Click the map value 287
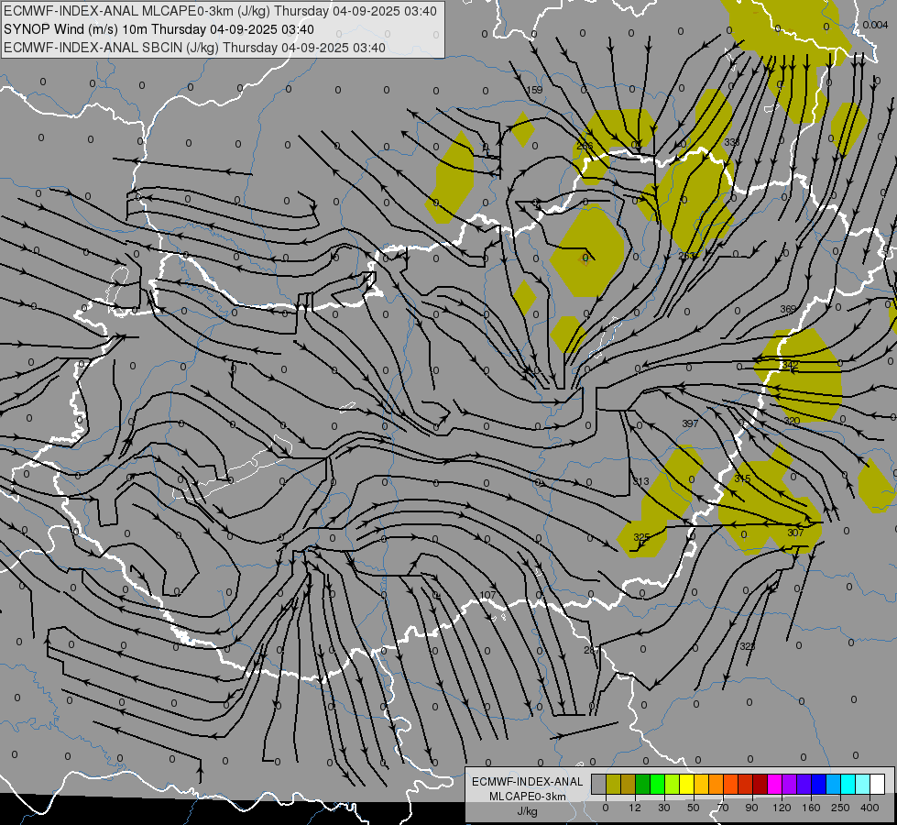Viewport: 897px width, 825px height. pyautogui.click(x=592, y=650)
